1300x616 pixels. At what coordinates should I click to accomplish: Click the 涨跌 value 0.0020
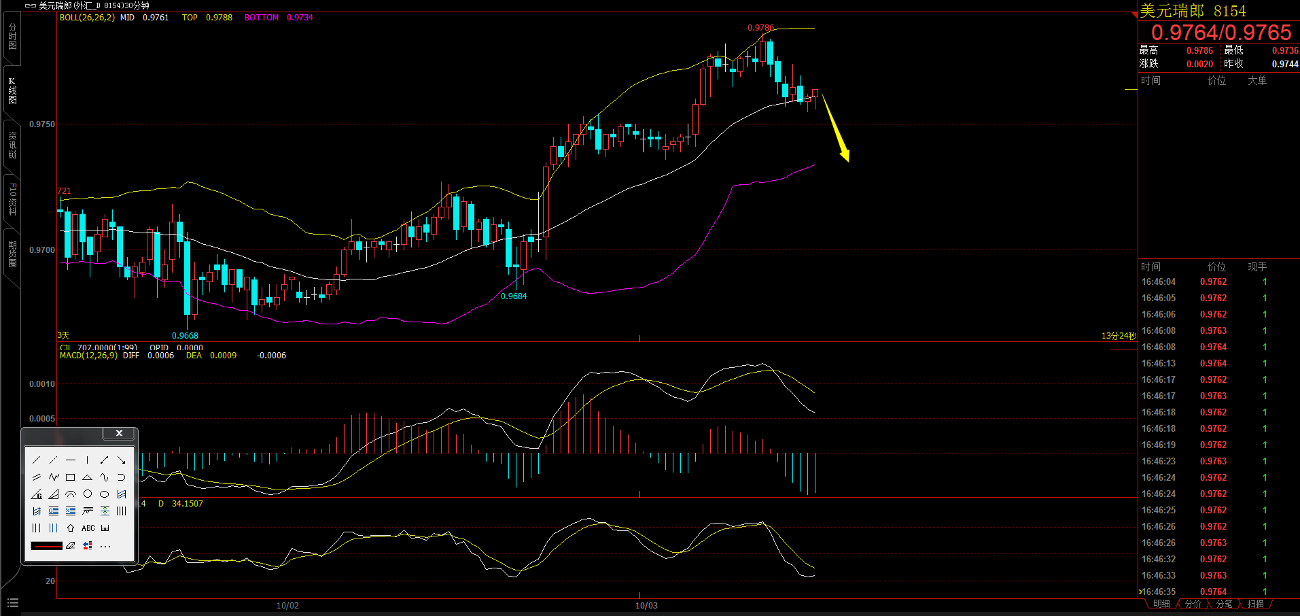coord(1199,64)
